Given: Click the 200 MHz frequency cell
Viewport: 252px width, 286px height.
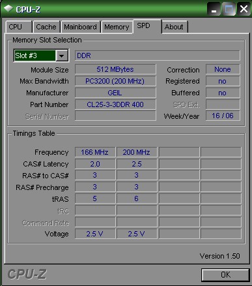Looking at the screenshot, I should point(137,152).
